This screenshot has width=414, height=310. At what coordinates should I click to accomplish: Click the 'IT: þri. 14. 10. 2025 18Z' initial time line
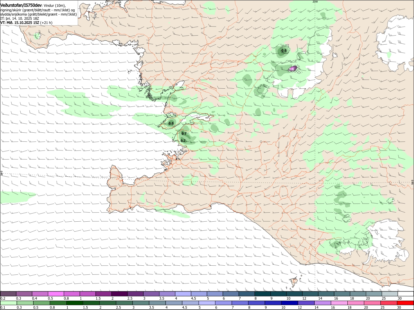[x=20, y=18]
